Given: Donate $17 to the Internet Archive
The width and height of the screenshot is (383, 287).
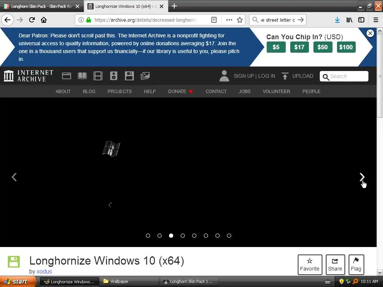Looking at the screenshot, I should point(299,47).
